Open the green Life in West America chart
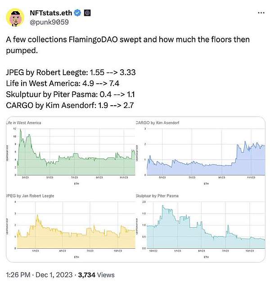270x282 pixels. click(x=70, y=153)
